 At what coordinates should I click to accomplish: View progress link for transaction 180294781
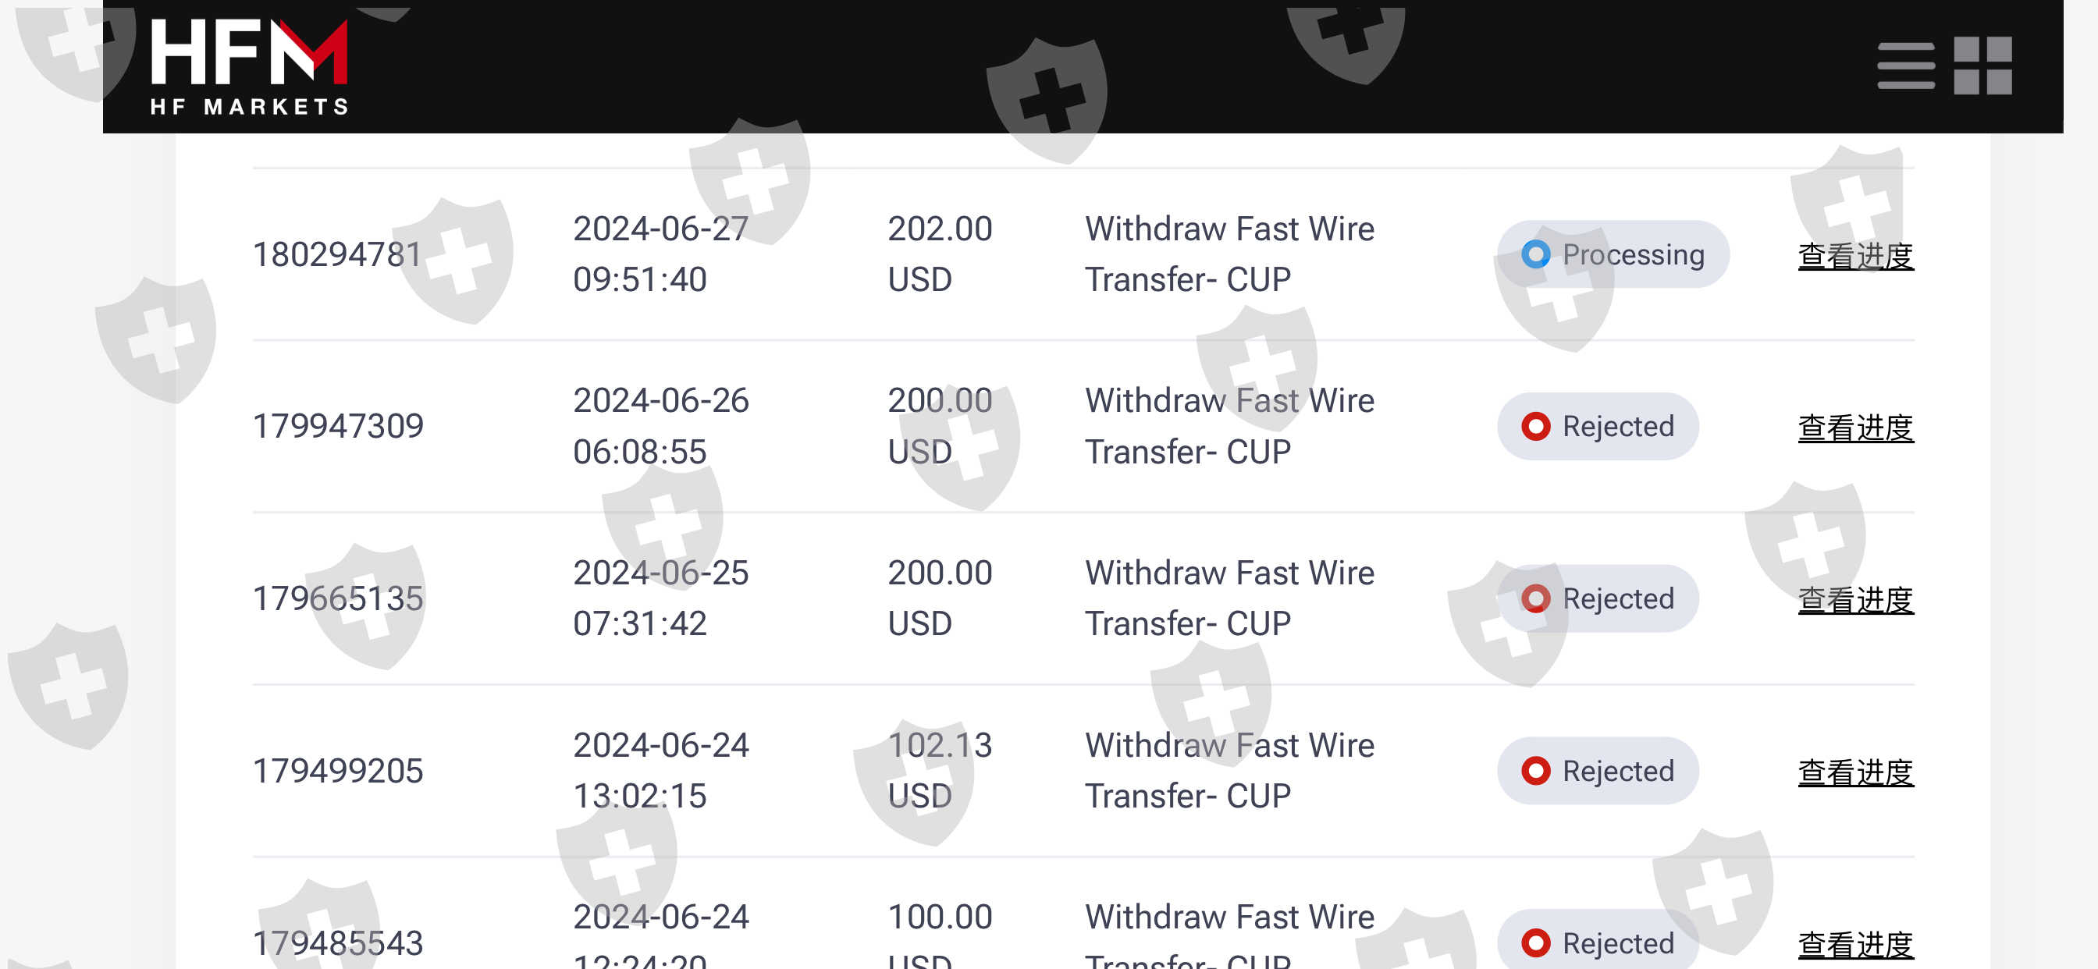1855,257
